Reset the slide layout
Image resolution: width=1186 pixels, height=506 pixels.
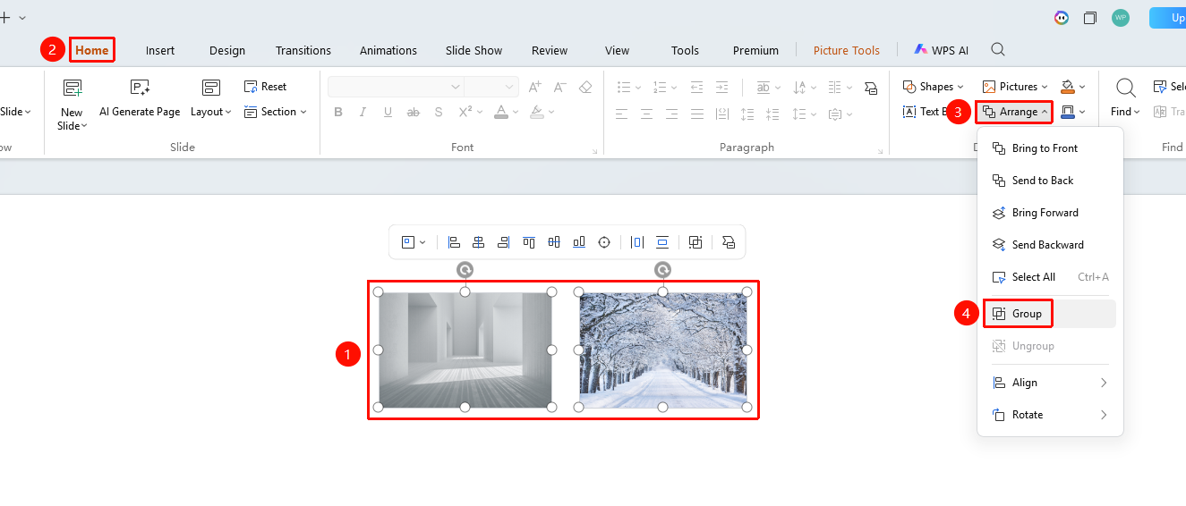[x=265, y=87]
